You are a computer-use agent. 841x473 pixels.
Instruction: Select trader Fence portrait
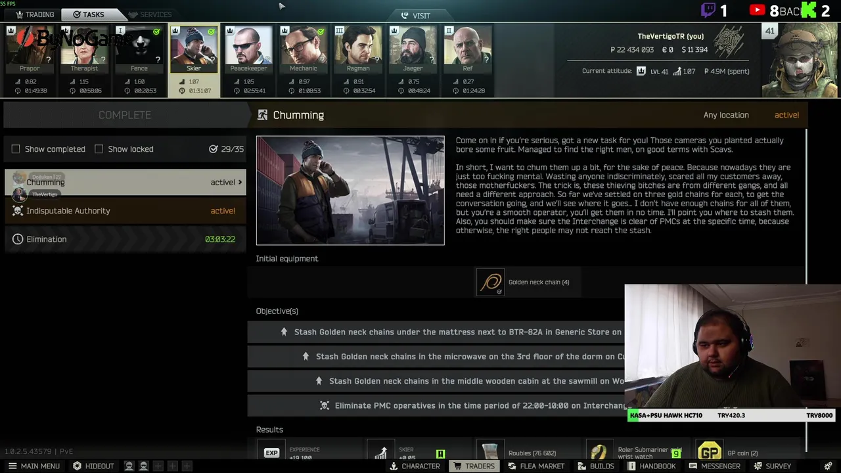pos(139,50)
